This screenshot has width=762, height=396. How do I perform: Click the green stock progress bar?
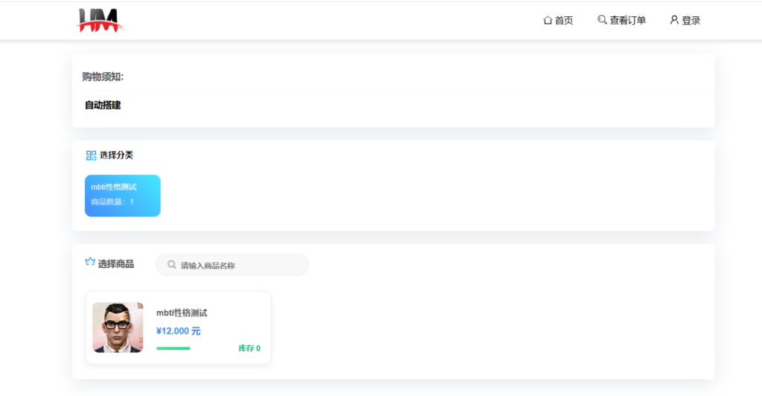coord(173,348)
